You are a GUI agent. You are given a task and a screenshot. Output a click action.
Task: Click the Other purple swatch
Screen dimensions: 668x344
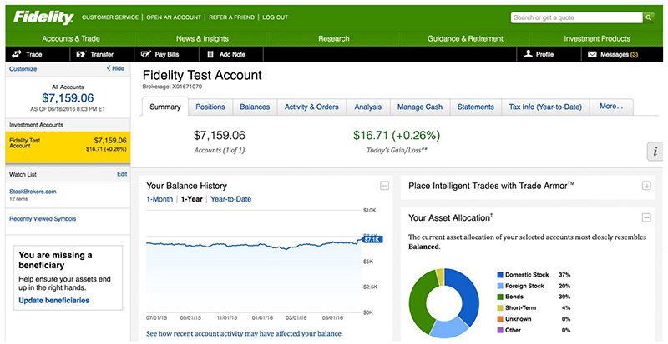[500, 330]
